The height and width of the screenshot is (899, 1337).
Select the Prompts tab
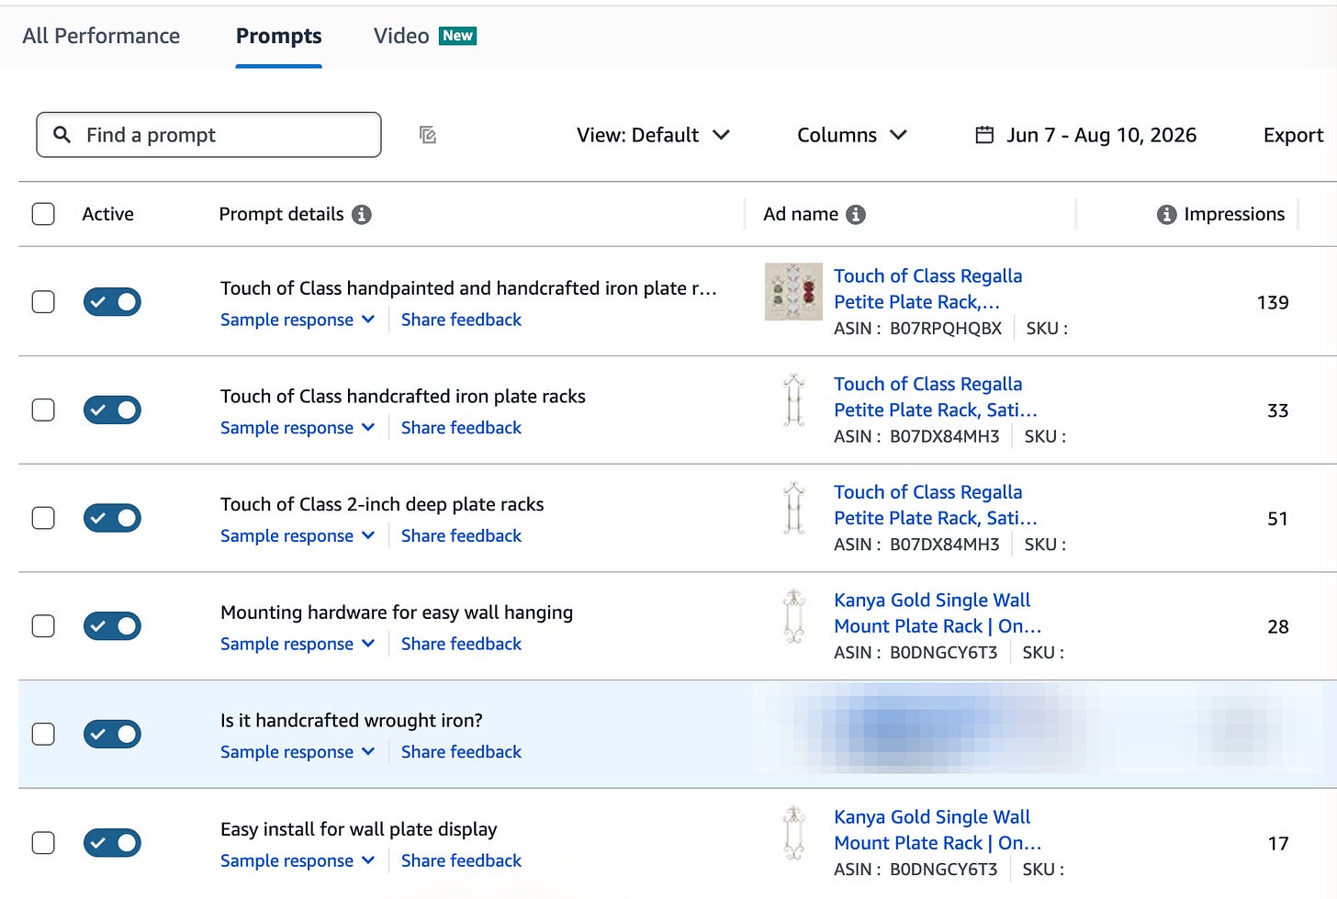point(278,36)
